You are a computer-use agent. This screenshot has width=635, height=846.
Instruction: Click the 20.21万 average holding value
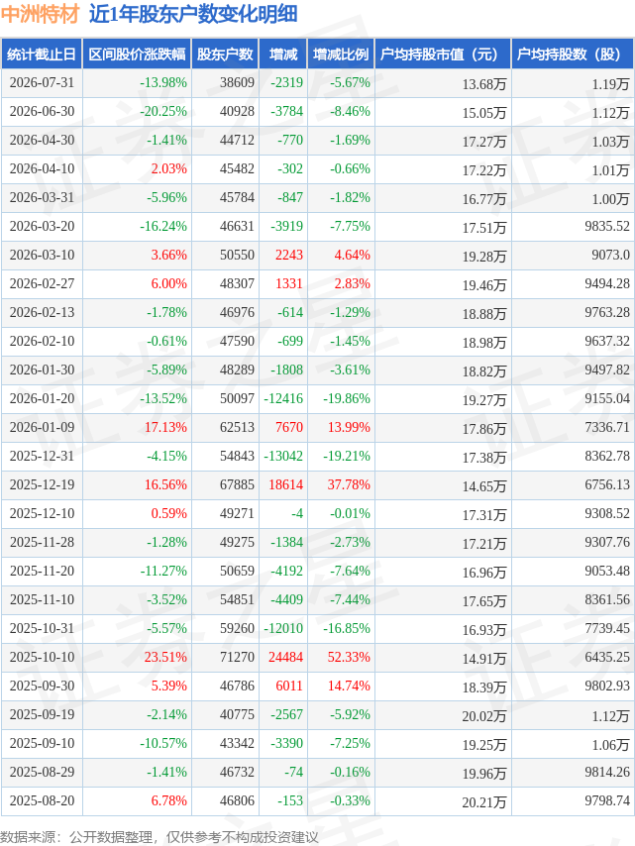(484, 802)
